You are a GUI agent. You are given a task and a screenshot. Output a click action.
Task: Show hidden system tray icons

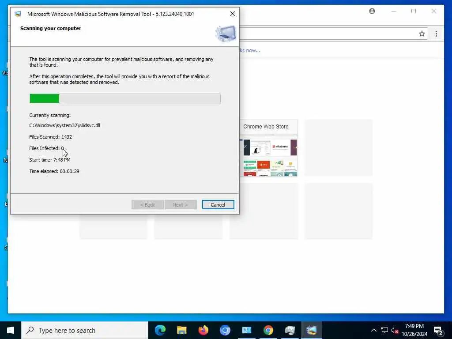tap(373, 330)
